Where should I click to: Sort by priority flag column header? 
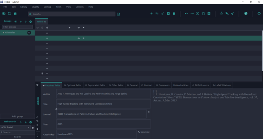click(x=84, y=28)
